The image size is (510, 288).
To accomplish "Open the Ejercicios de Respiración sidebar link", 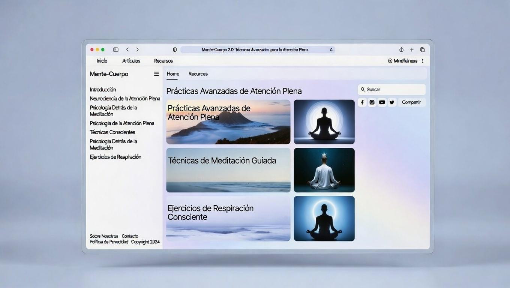I will pos(115,157).
